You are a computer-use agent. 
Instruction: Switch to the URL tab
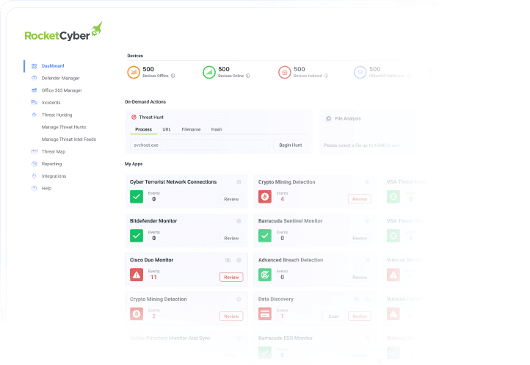167,129
